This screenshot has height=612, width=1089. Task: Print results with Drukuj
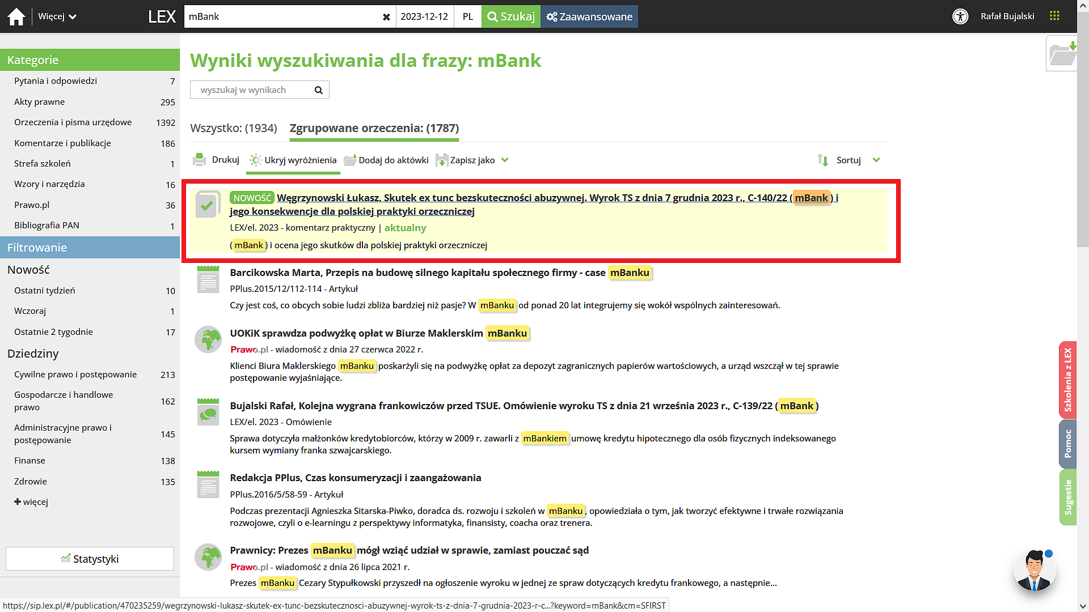point(216,160)
